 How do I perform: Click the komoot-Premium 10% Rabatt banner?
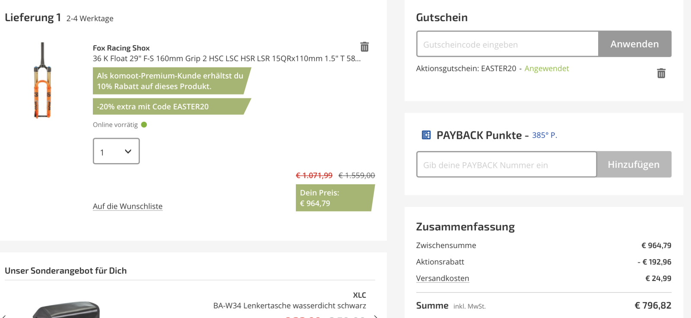coord(172,81)
